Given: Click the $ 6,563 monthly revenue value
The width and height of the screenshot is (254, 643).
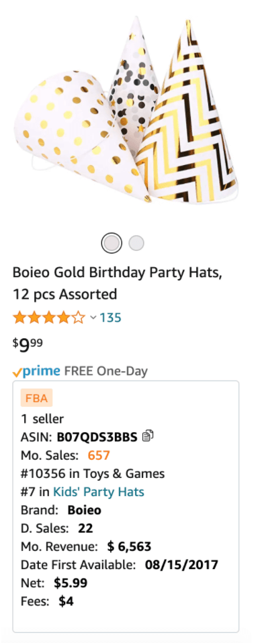Looking at the screenshot, I should click(x=129, y=546).
